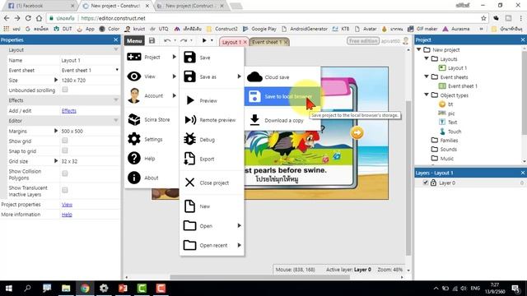The image size is (527, 296).
Task: Close the Properties panel
Action: point(116,39)
